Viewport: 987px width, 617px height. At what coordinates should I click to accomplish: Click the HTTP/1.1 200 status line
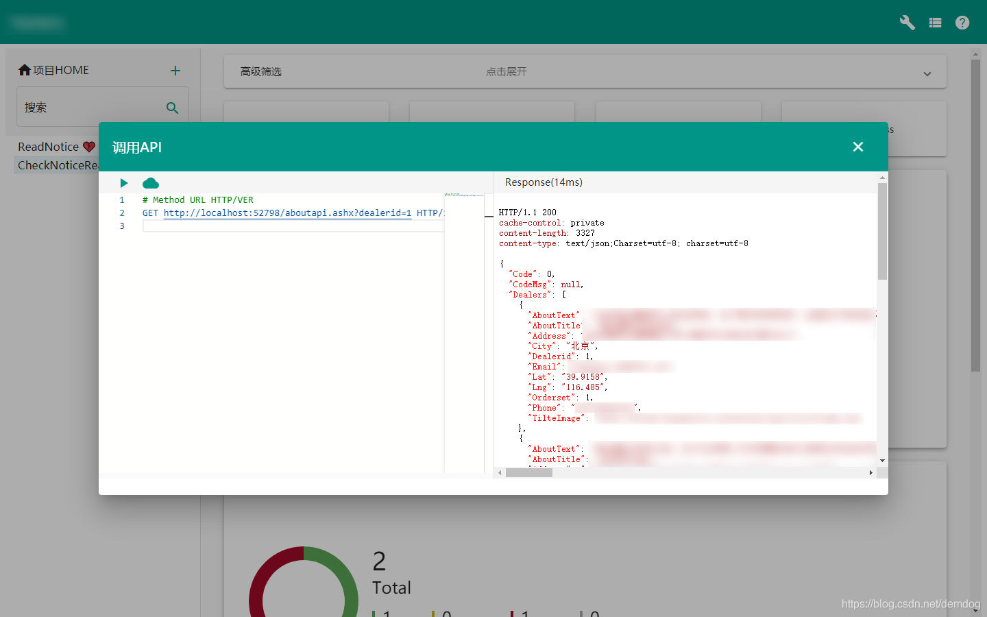[527, 213]
